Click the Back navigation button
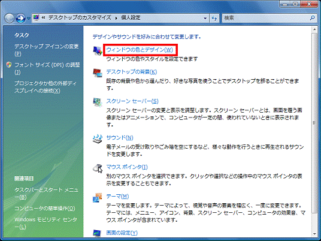 9,19
